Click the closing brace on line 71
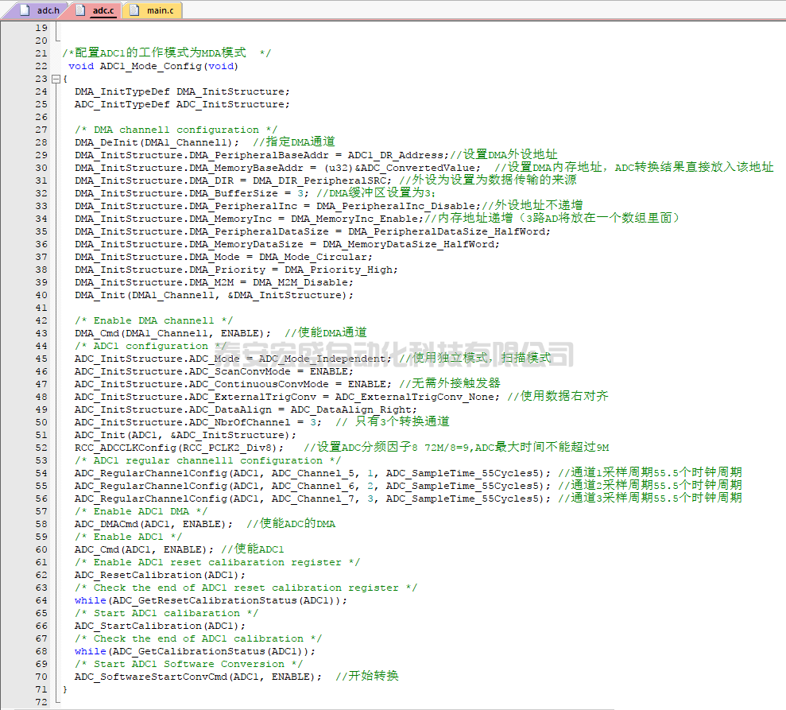Screen dimensions: 786x710 pyautogui.click(x=65, y=689)
